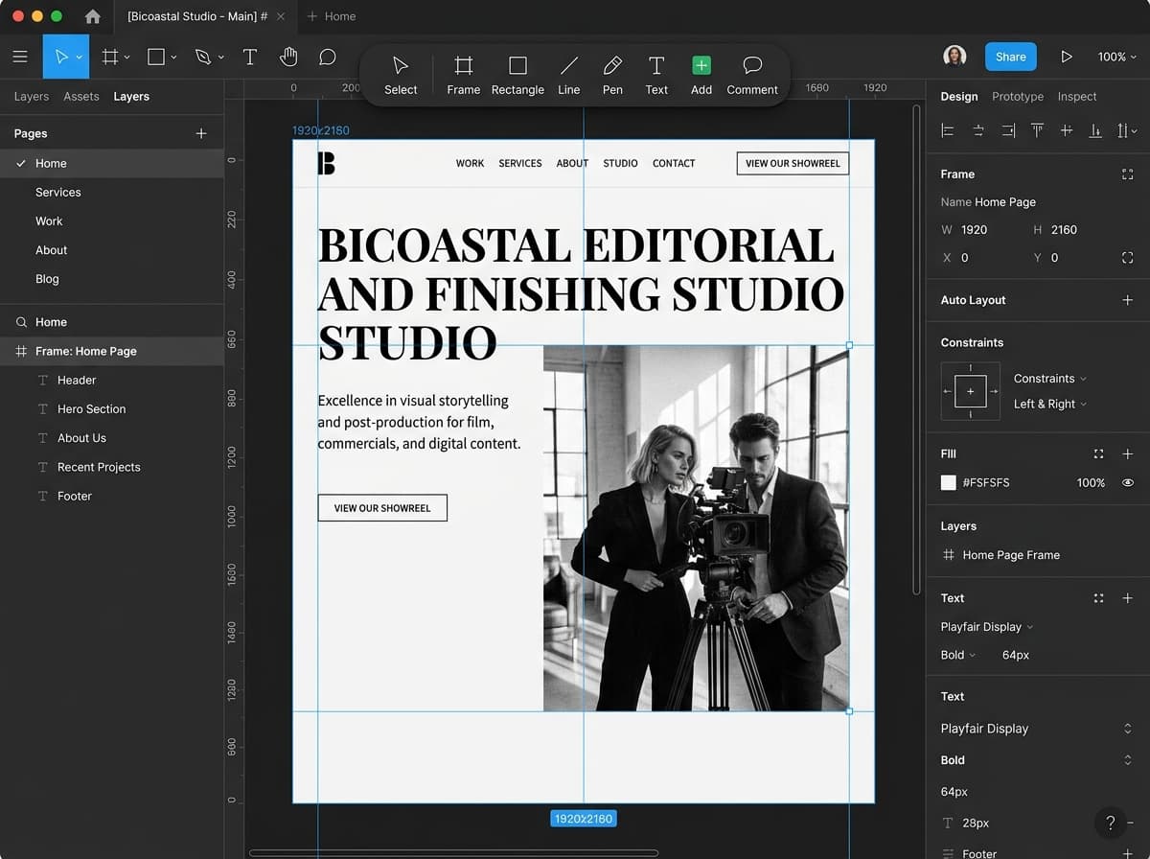Image resolution: width=1150 pixels, height=859 pixels.
Task: Add a new fill with plus icon
Action: tap(1127, 453)
